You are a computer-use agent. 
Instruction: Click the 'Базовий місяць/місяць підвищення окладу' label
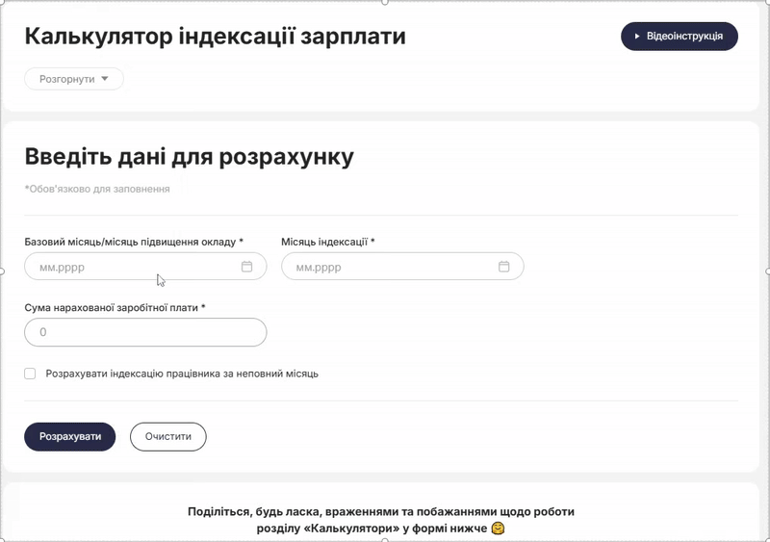(x=133, y=242)
